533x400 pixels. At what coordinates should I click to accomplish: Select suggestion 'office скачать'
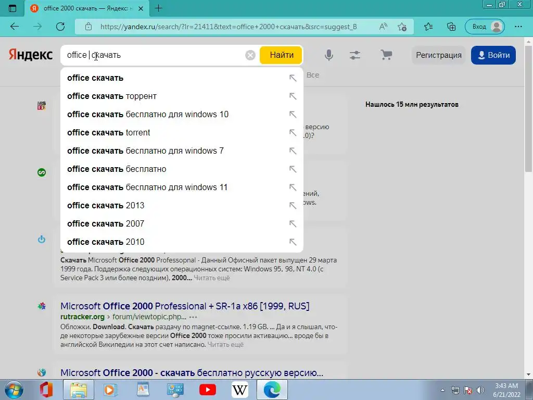click(x=182, y=78)
